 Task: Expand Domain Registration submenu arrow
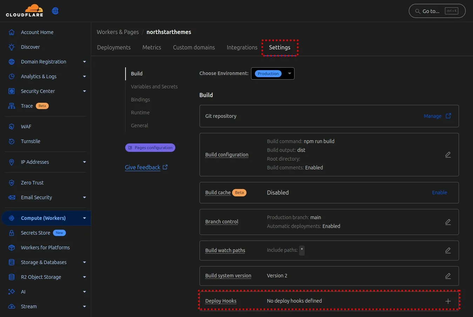click(x=85, y=62)
